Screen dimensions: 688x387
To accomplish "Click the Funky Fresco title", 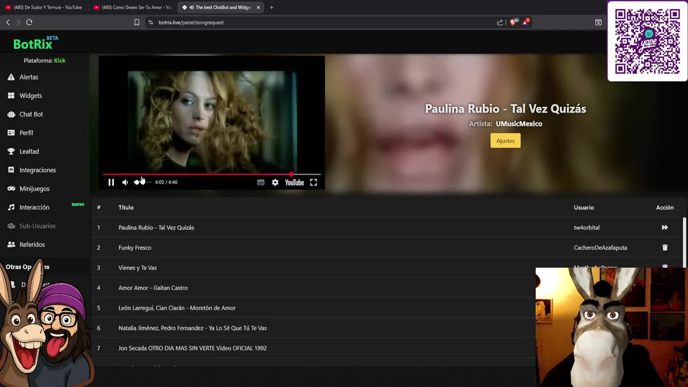I will pyautogui.click(x=135, y=248).
